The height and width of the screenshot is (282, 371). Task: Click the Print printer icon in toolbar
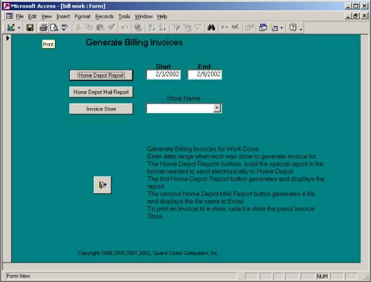click(x=43, y=28)
